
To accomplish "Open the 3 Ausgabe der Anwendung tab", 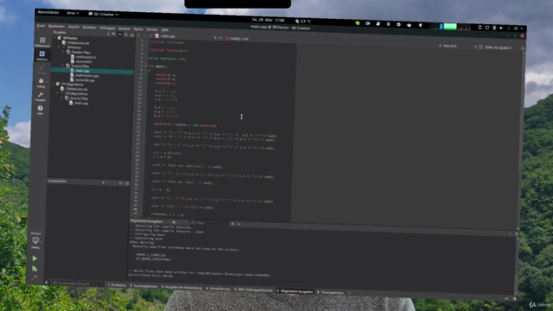I will [182, 288].
